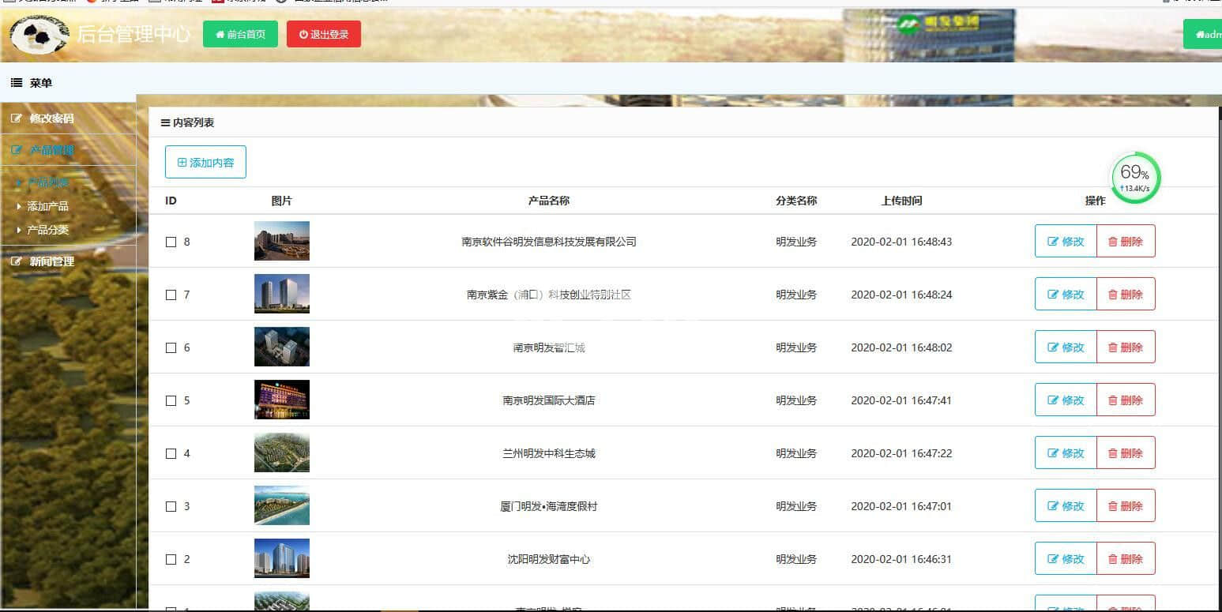The image size is (1222, 612).
Task: Select the checkbox for product ID 2
Action: click(x=171, y=560)
